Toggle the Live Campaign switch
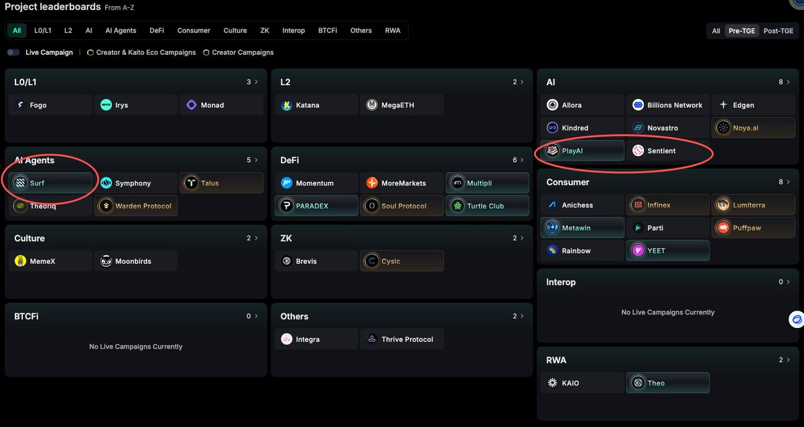804x427 pixels. [13, 52]
